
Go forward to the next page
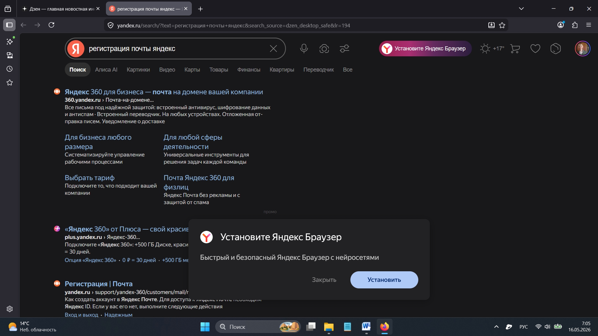pyautogui.click(x=37, y=25)
